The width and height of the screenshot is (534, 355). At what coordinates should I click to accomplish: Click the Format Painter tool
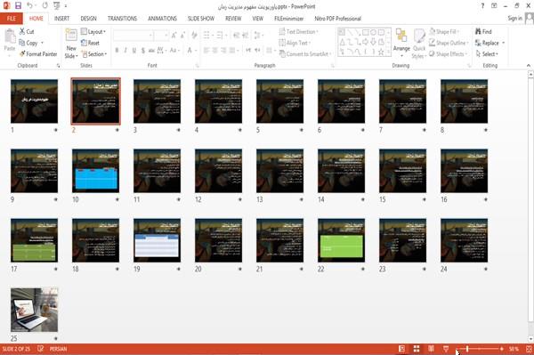pos(38,54)
